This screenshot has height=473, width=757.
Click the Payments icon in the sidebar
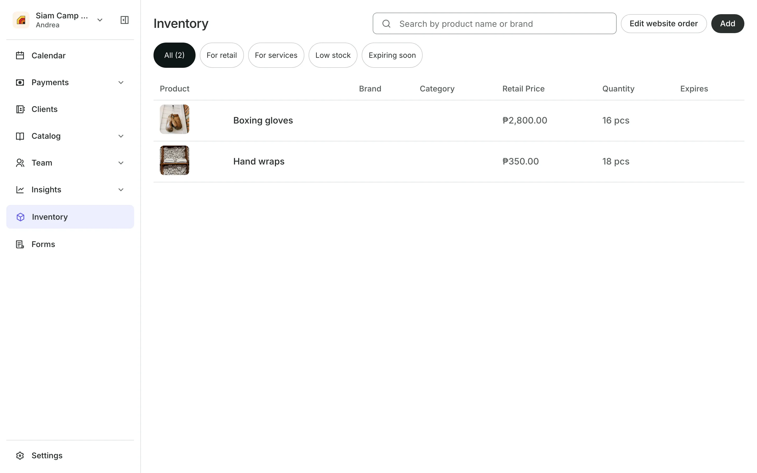click(20, 82)
